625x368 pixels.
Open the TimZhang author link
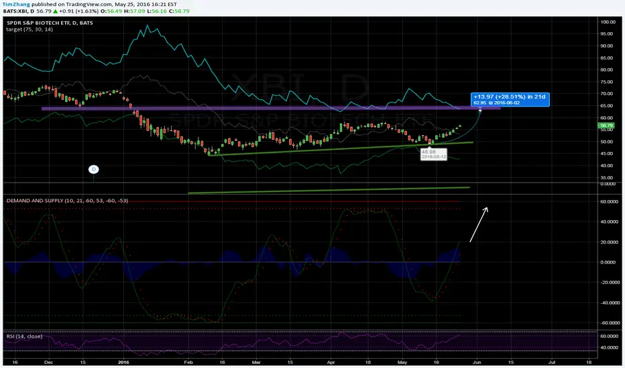16,5
